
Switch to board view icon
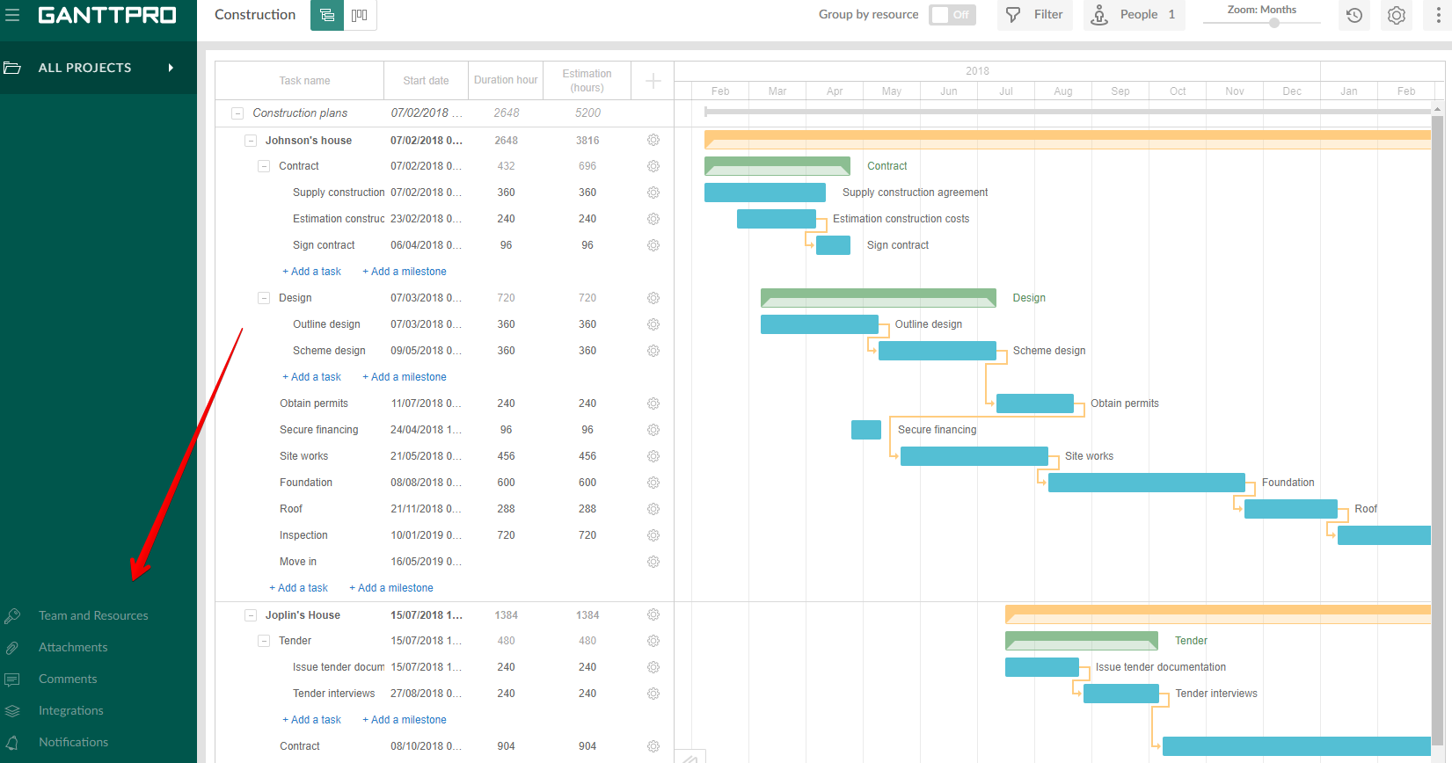pyautogui.click(x=360, y=15)
